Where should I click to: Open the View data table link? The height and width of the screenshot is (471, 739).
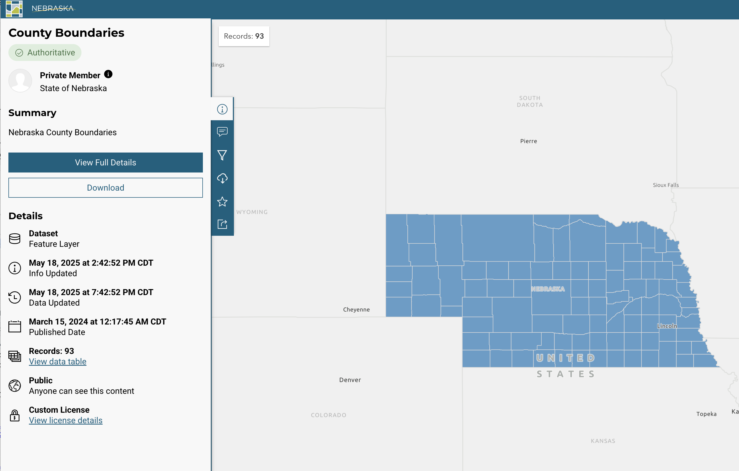click(x=58, y=362)
